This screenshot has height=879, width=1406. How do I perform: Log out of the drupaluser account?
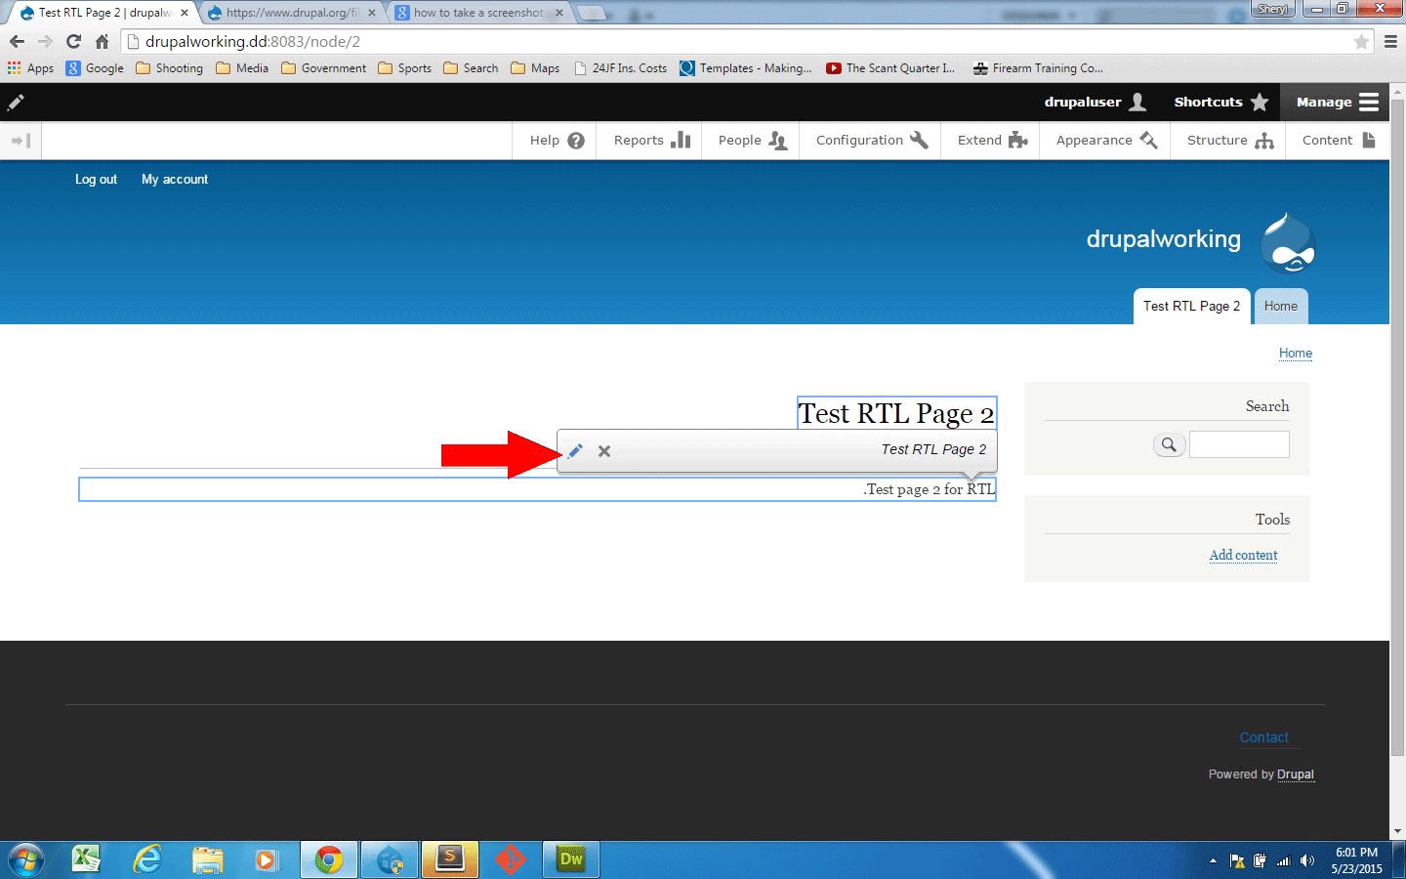[96, 179]
